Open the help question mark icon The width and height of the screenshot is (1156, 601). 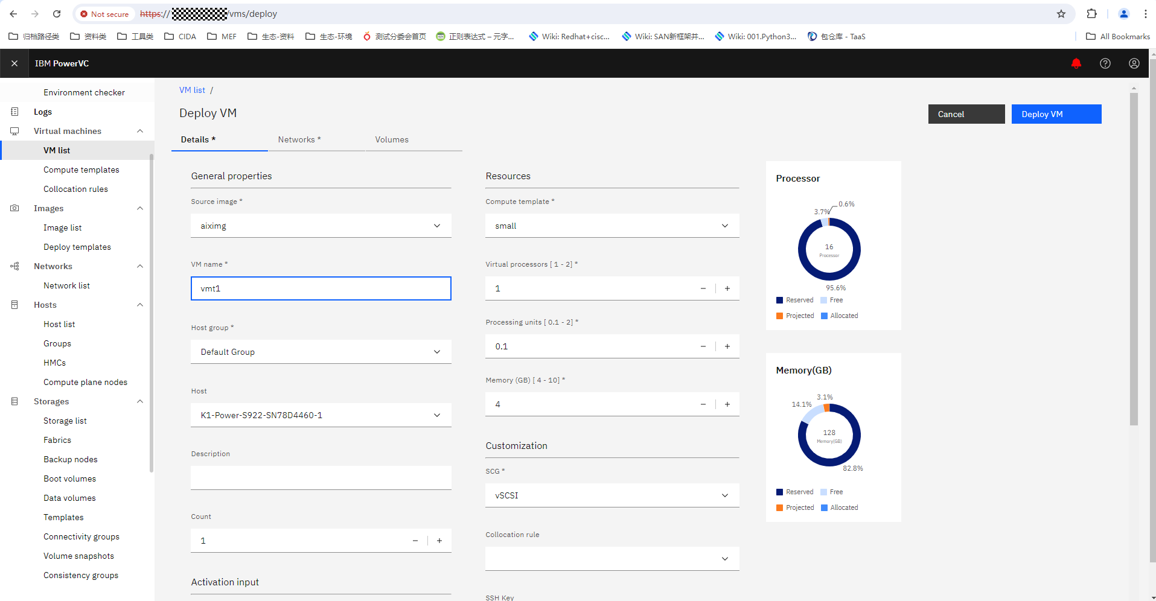1105,63
